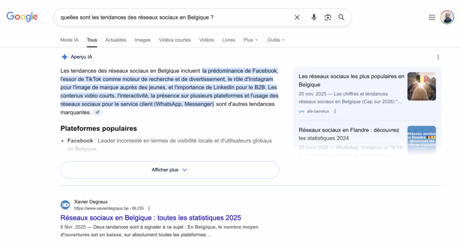The height and width of the screenshot is (248, 461).
Task: Open 'Réseaux sociaux en Belgique : toutes les statistiques 2025'
Action: click(x=150, y=218)
